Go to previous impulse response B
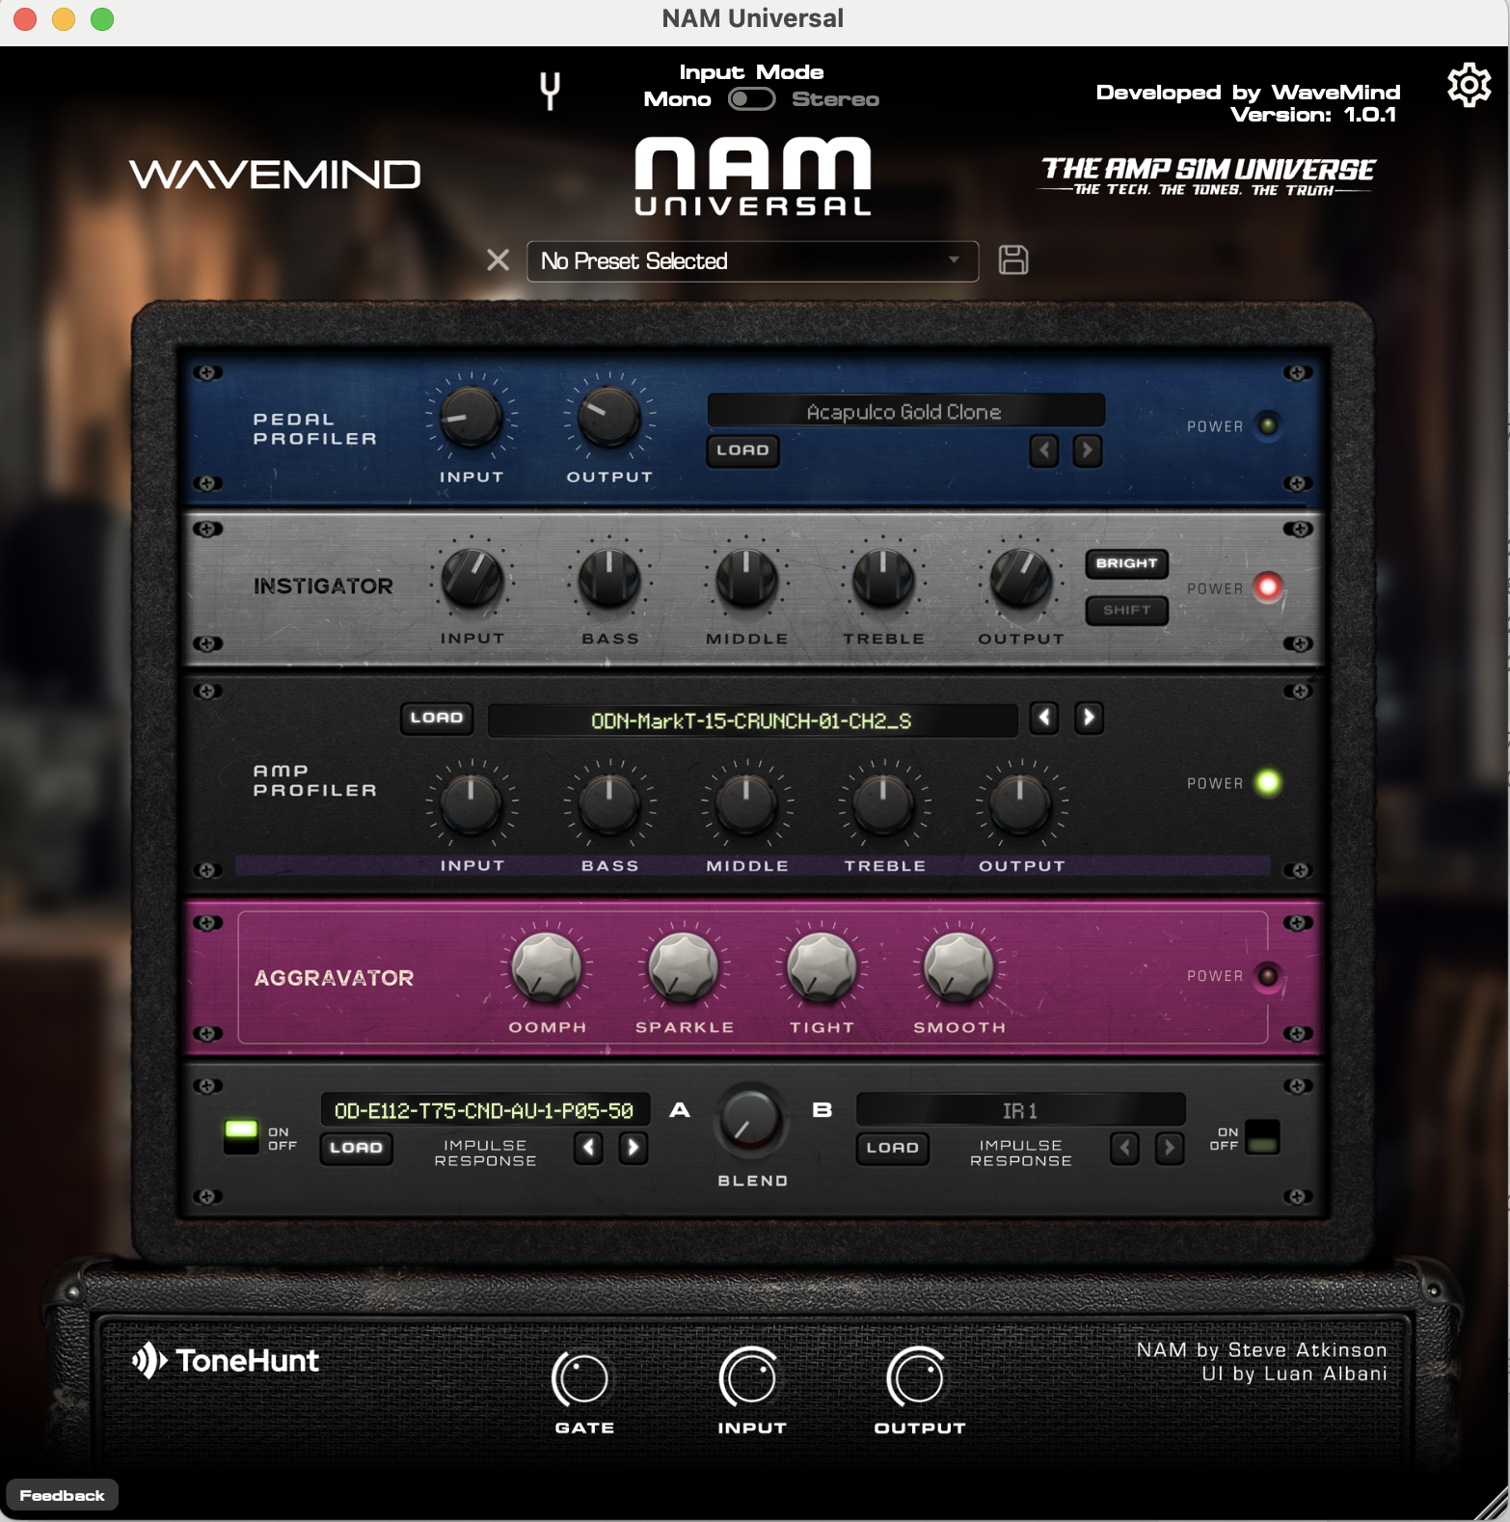 pos(1124,1148)
